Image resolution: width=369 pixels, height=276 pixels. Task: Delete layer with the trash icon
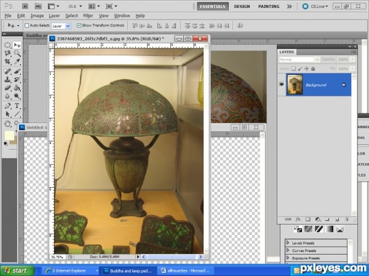point(347,219)
